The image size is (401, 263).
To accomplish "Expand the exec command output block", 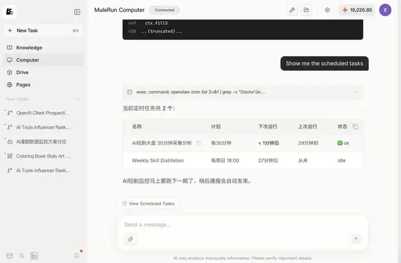I will [356, 92].
